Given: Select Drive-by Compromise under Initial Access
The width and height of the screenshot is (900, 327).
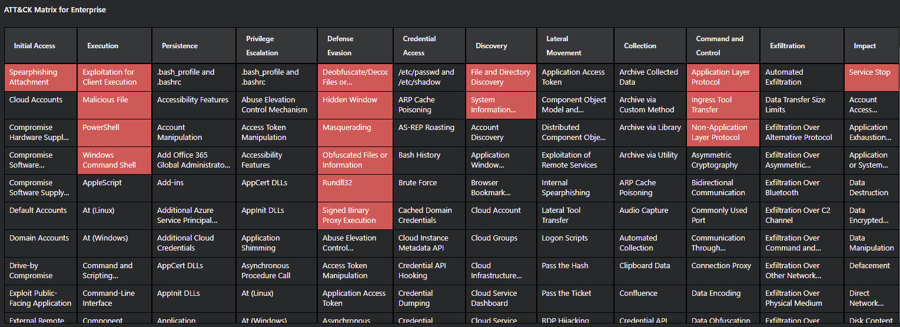Looking at the screenshot, I should [41, 271].
